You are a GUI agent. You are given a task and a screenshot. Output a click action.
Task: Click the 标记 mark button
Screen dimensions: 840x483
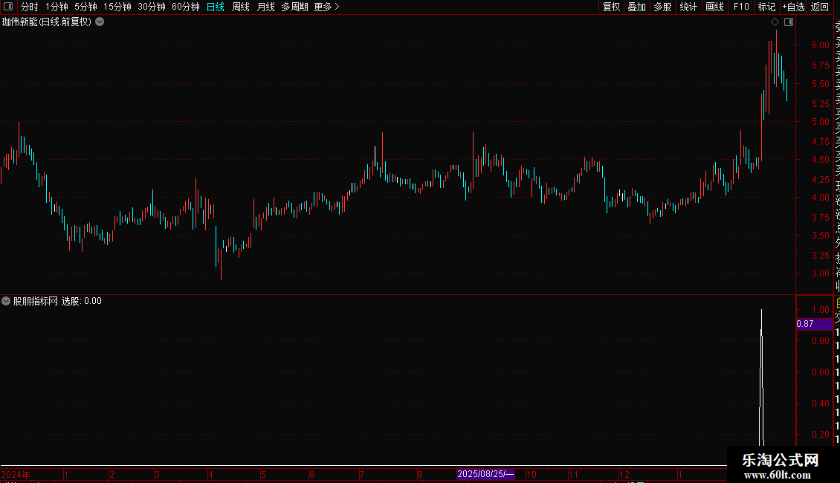766,7
